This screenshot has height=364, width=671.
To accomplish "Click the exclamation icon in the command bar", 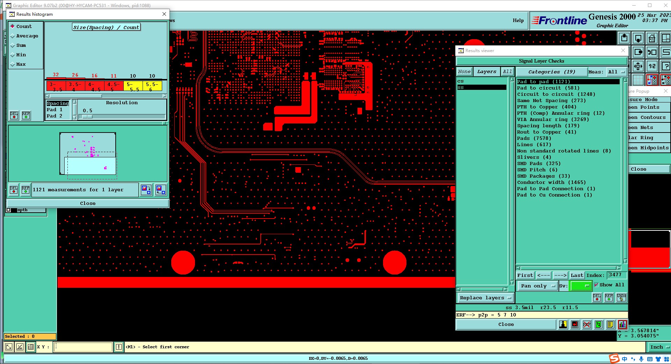I will tap(119, 347).
